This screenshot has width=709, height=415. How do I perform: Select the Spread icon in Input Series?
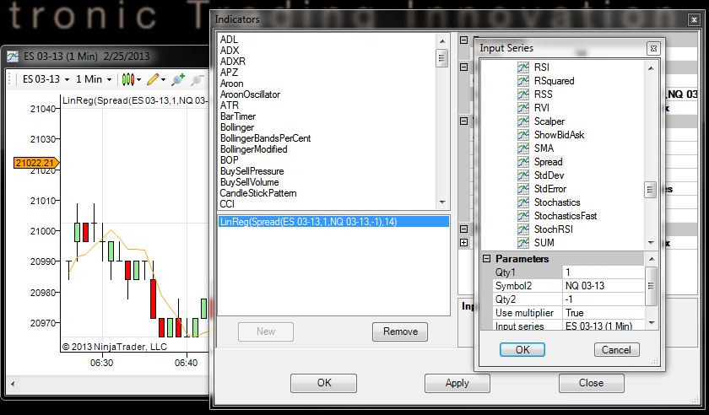point(523,162)
